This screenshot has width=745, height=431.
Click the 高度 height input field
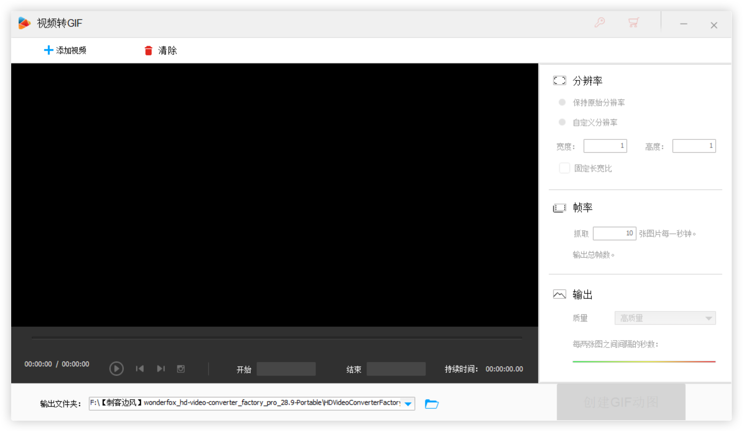(694, 146)
